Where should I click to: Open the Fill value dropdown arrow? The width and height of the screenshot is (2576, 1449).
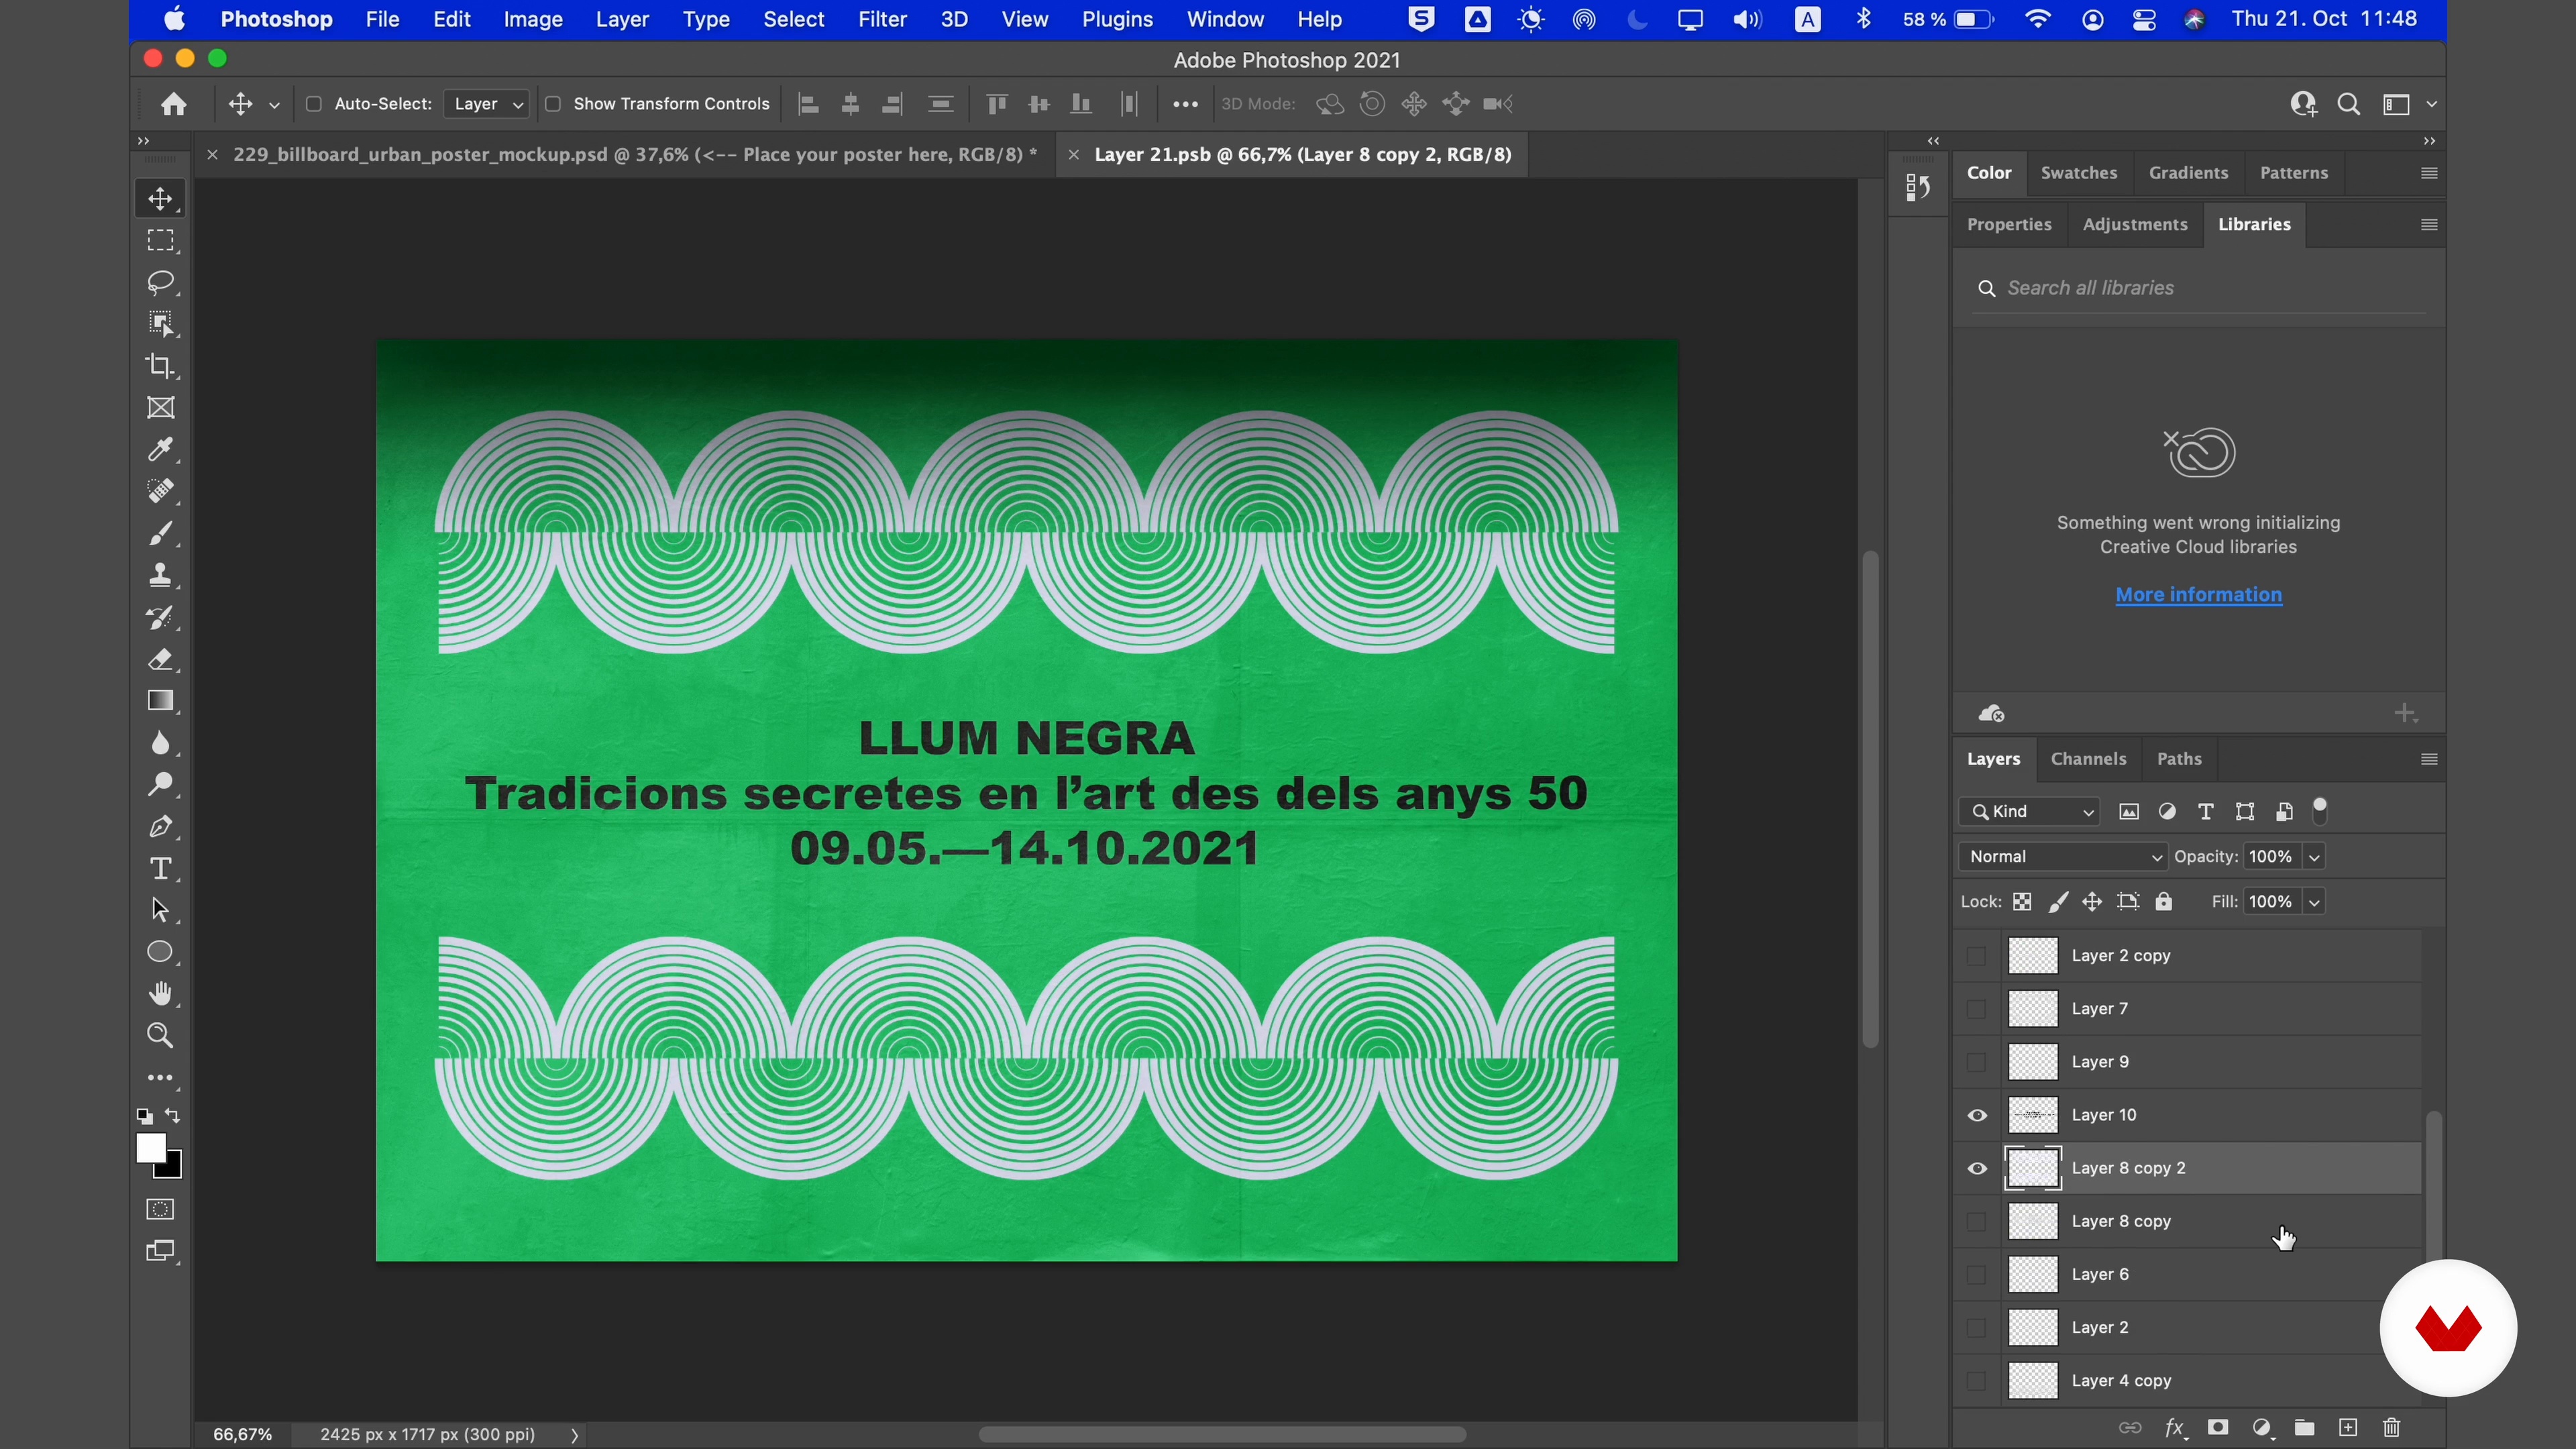2314,902
